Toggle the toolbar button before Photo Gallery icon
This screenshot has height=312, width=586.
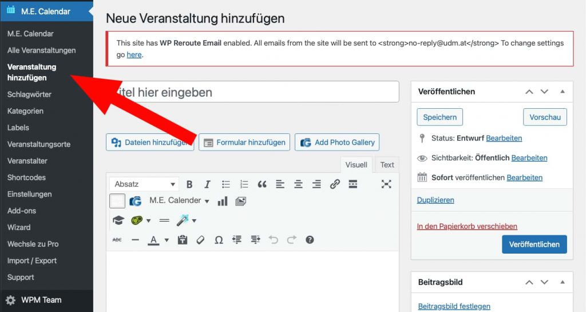click(x=117, y=201)
